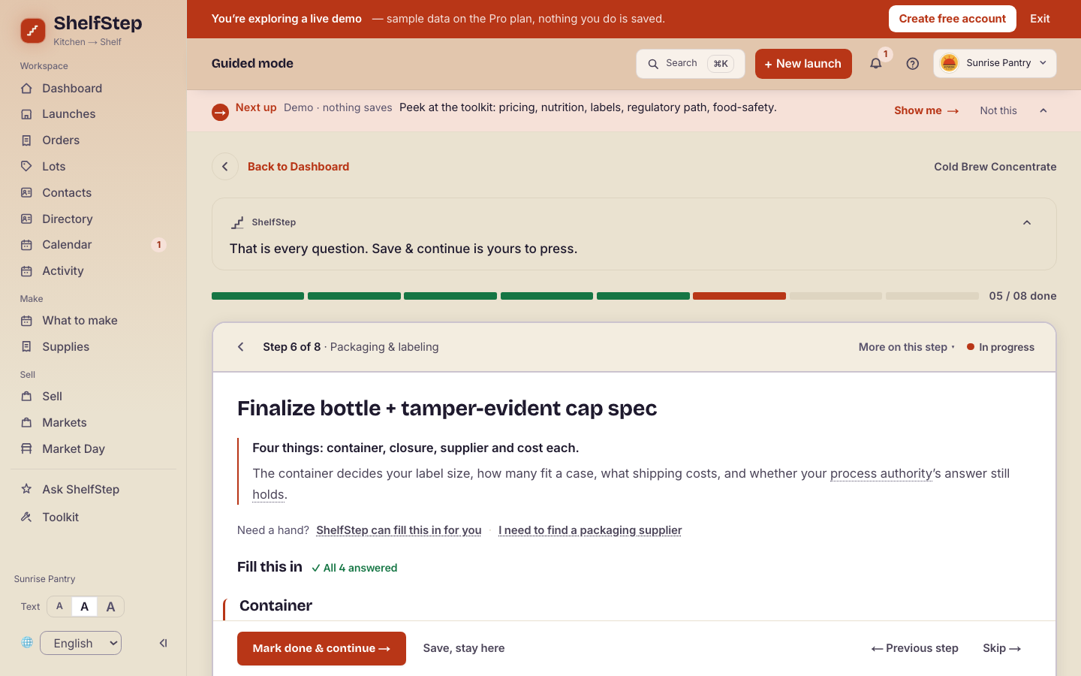1081x676 pixels.
Task: Click Create free account
Action: point(952,19)
